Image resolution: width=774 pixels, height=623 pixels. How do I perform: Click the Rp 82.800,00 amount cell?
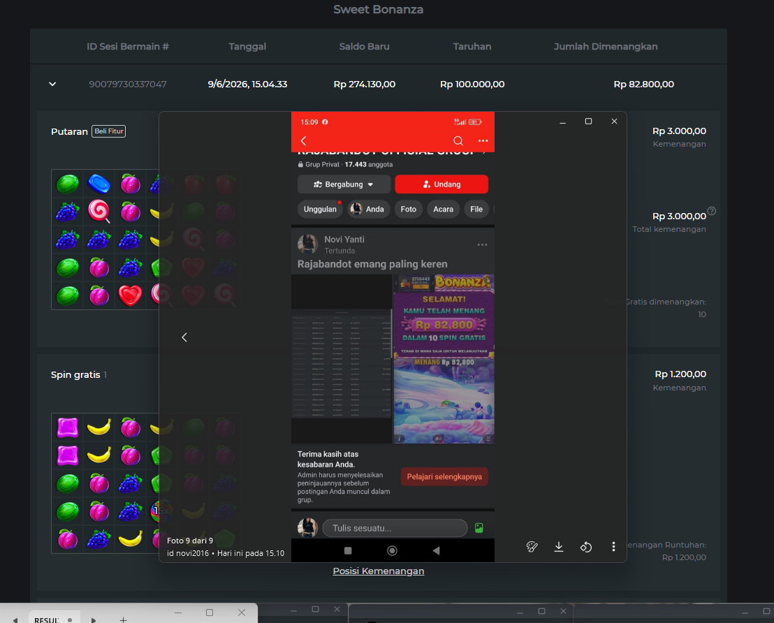point(643,84)
